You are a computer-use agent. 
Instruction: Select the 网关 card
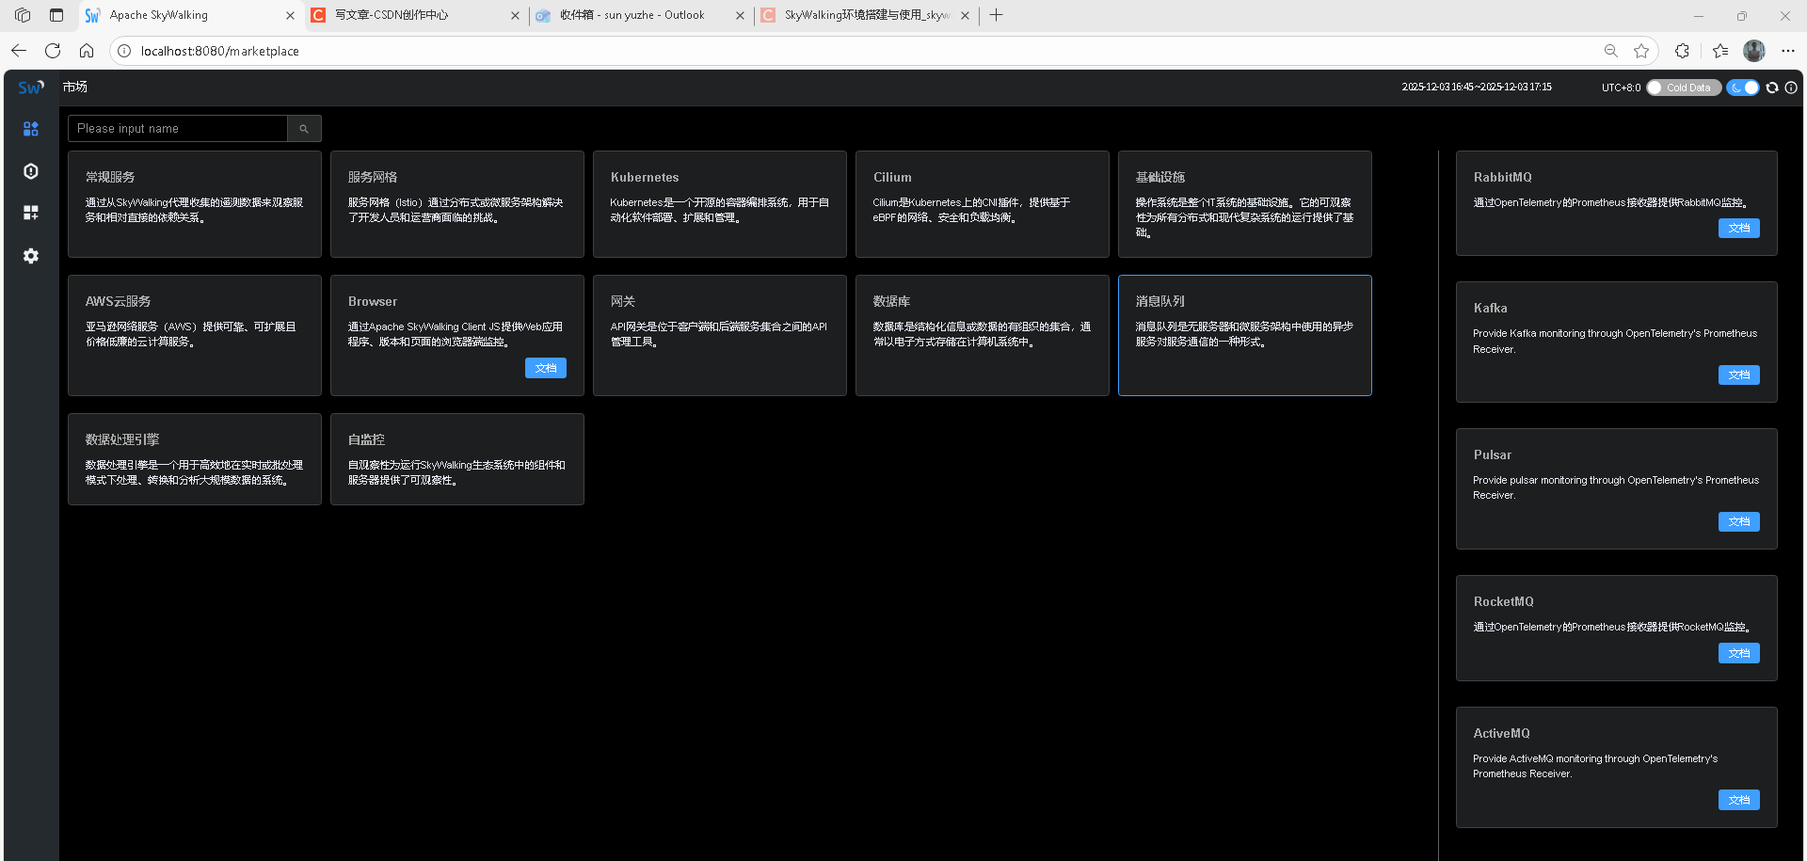click(x=720, y=335)
